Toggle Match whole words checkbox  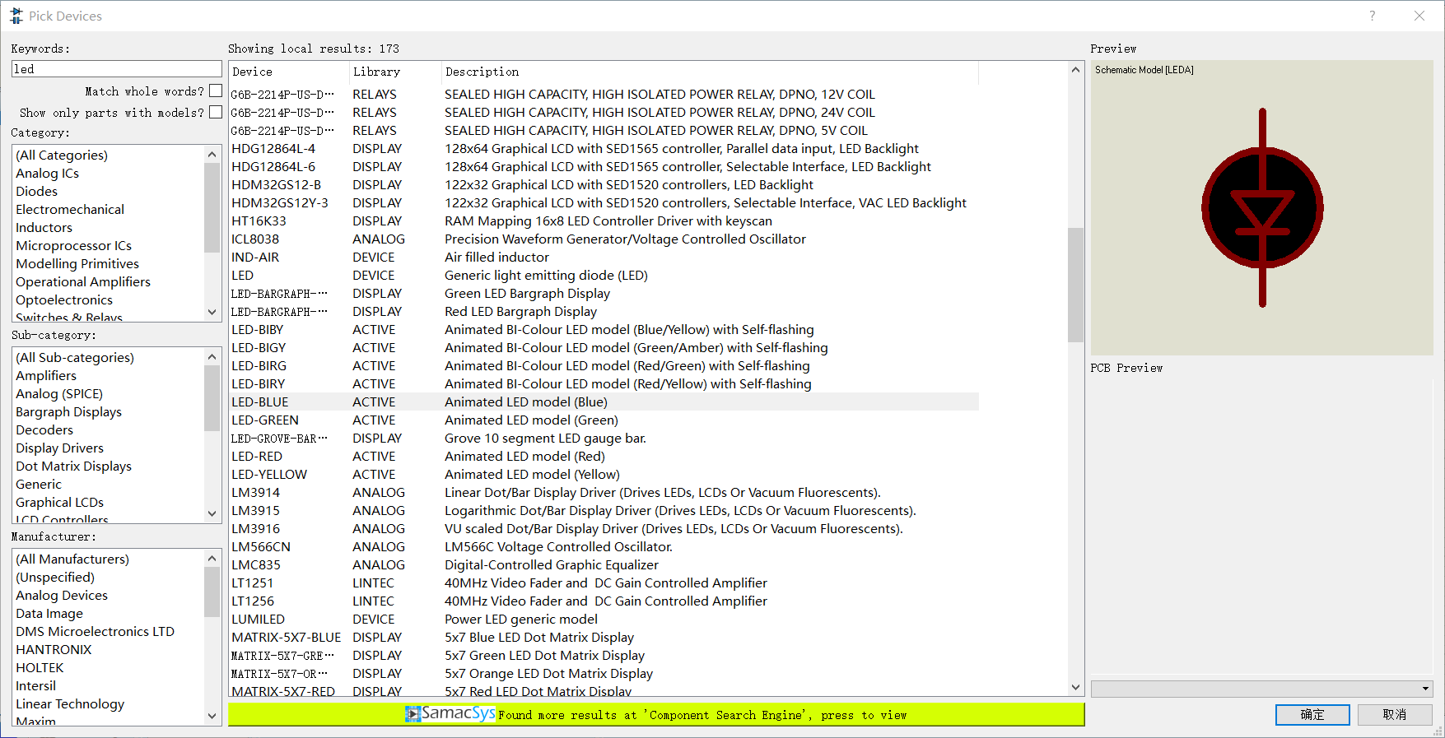216,91
